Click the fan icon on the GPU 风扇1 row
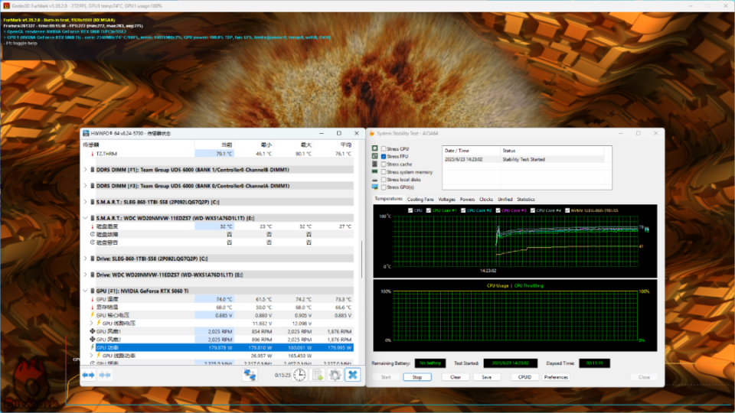This screenshot has width=735, height=413. tap(93, 331)
